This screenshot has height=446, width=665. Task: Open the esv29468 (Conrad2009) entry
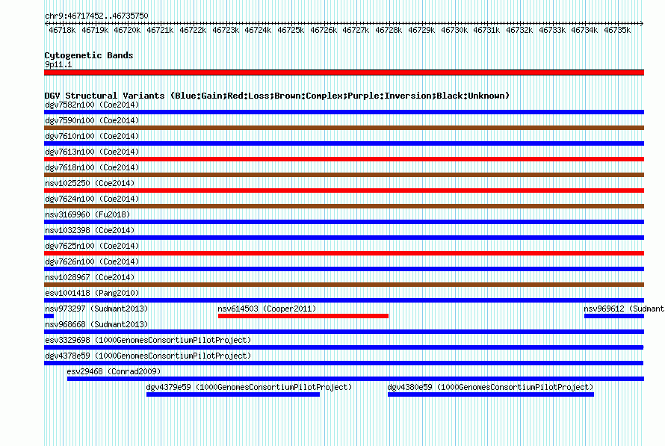(x=114, y=371)
